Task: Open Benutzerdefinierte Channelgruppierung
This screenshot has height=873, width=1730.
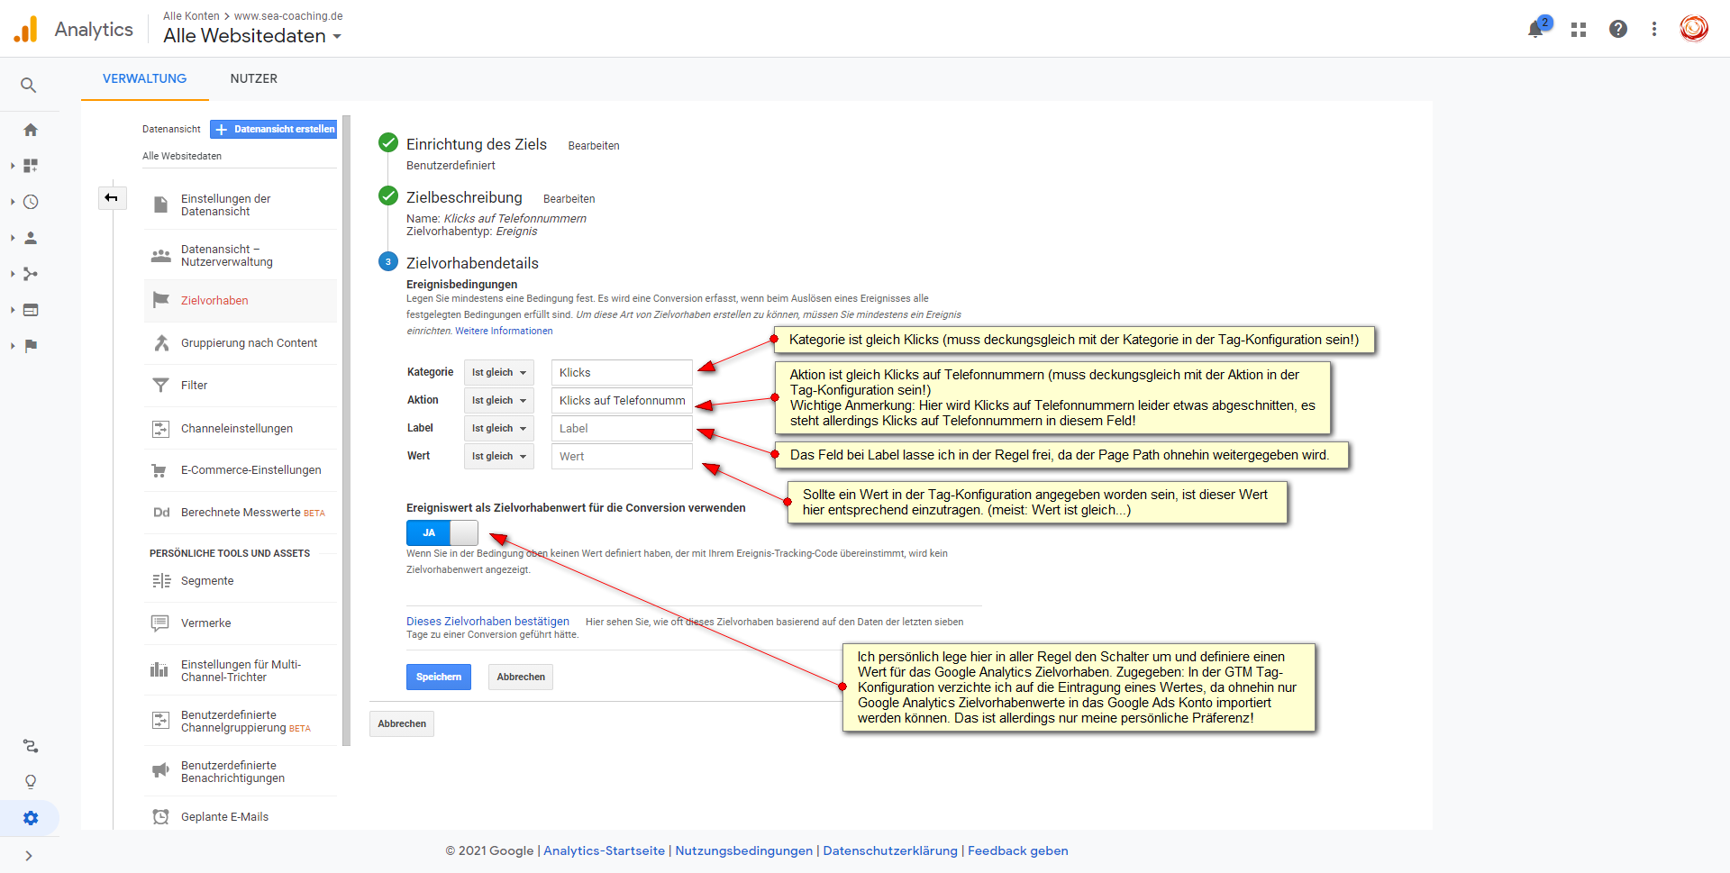Action: (x=241, y=722)
